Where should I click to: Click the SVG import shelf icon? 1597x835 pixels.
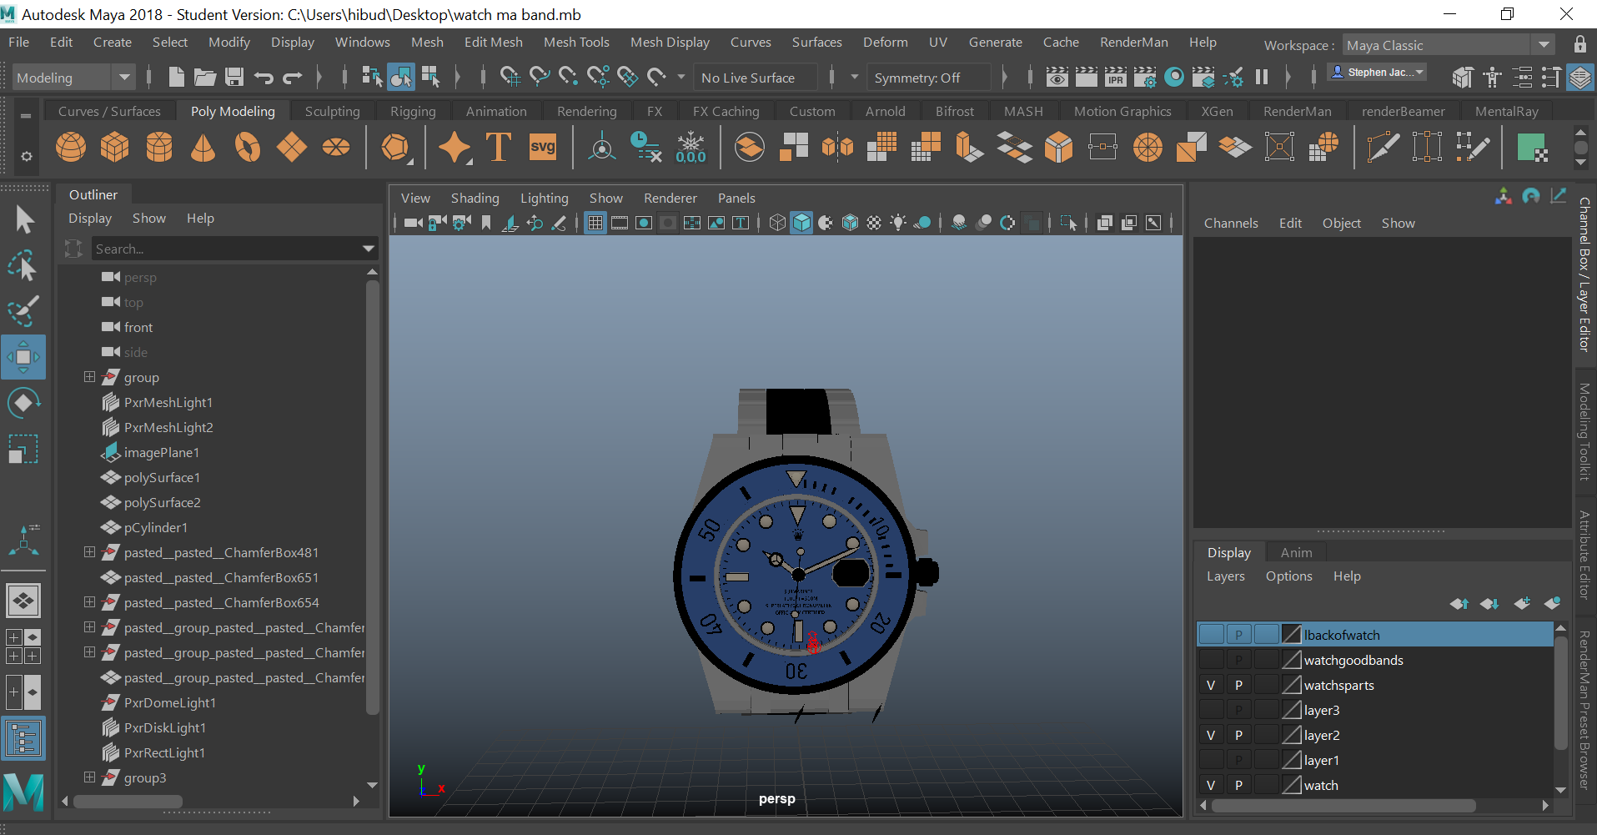point(543,148)
